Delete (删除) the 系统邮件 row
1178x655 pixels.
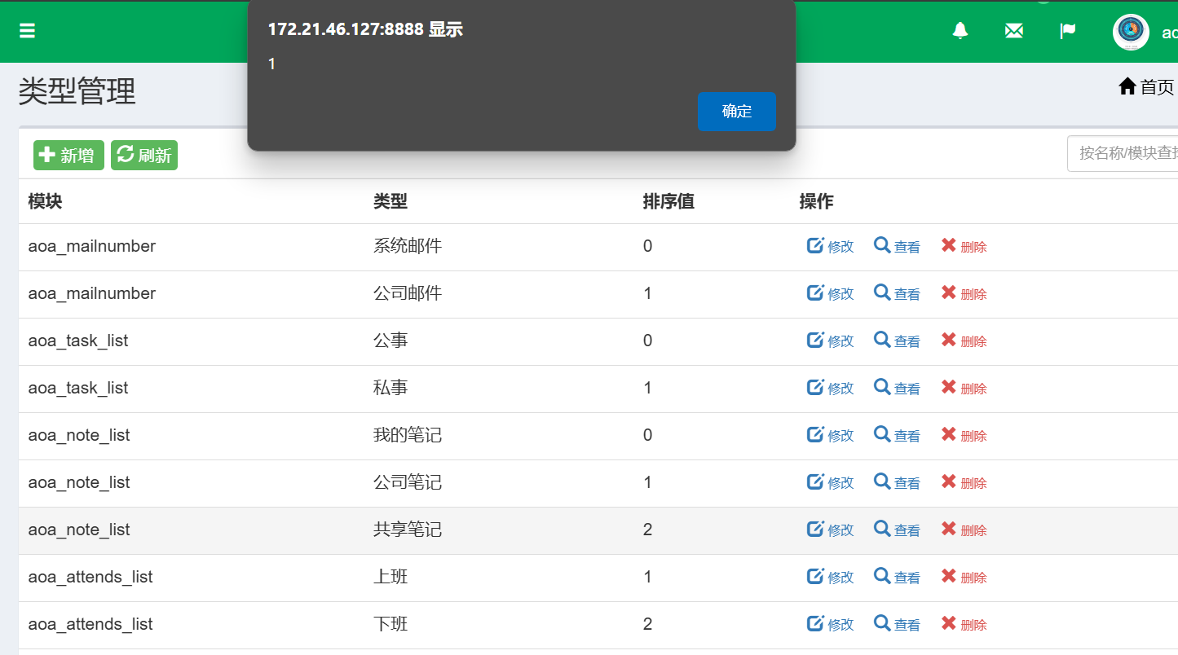pos(964,246)
